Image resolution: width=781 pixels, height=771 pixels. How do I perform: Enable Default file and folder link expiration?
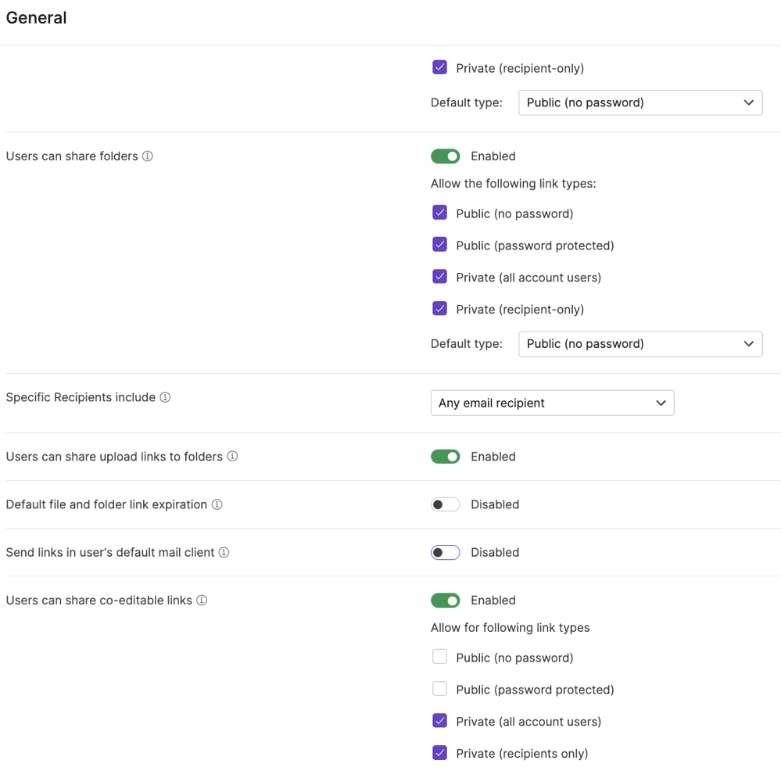tap(446, 504)
